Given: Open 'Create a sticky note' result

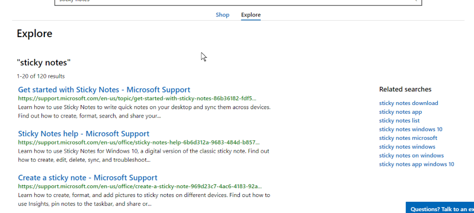Looking at the screenshot, I should point(88,178).
